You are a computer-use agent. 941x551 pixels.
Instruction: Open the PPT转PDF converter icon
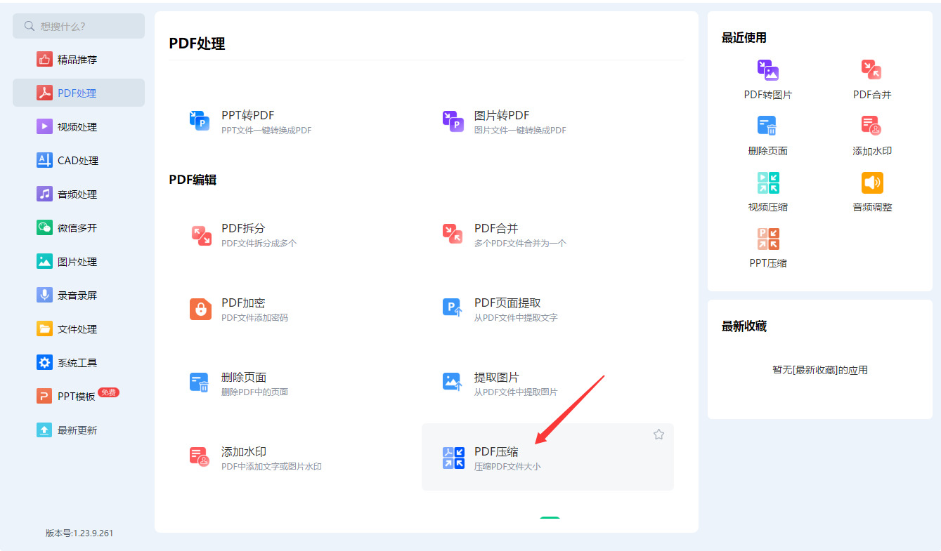pyautogui.click(x=200, y=121)
